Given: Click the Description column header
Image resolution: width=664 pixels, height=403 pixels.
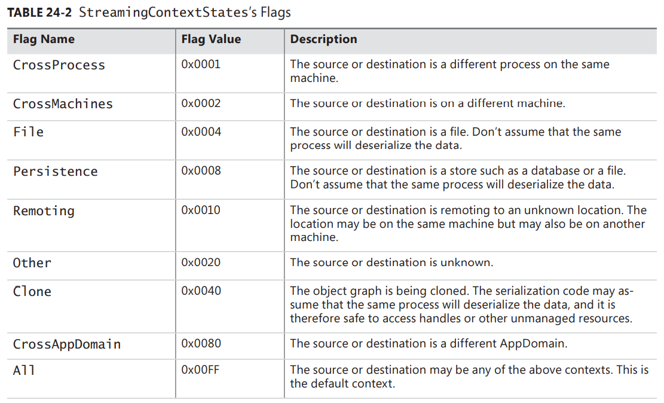Looking at the screenshot, I should coord(323,39).
